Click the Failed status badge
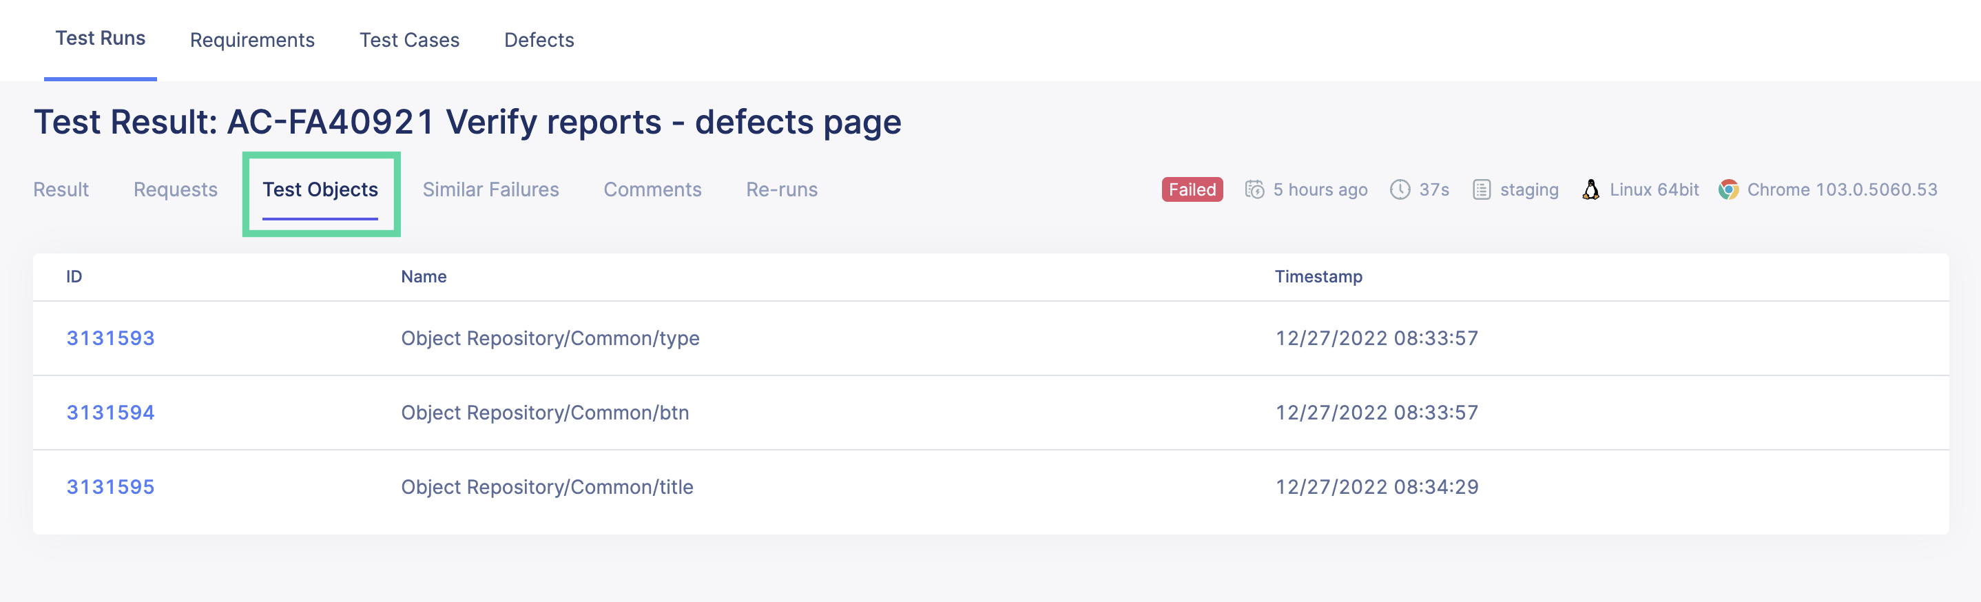The width and height of the screenshot is (1981, 602). [x=1191, y=189]
